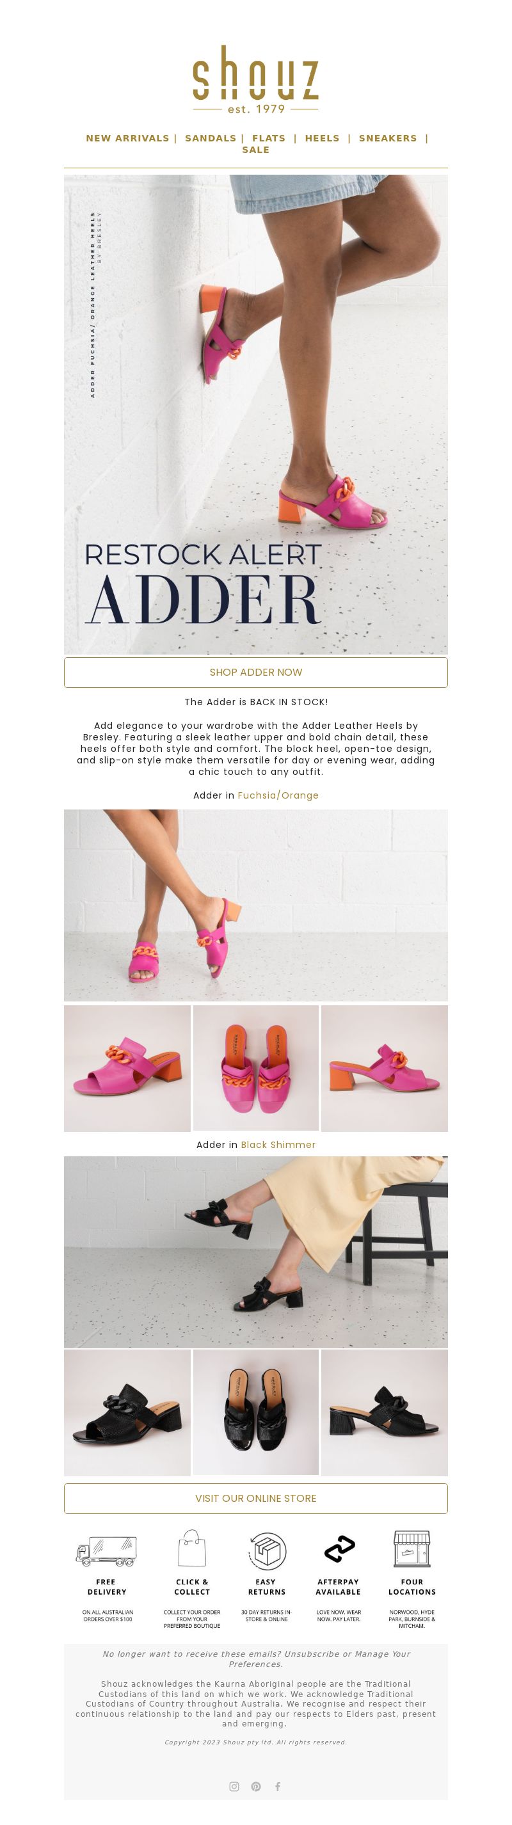Open the Fuchsia/Orange colour link
Viewport: 512px width, 1825px height.
pos(278,795)
